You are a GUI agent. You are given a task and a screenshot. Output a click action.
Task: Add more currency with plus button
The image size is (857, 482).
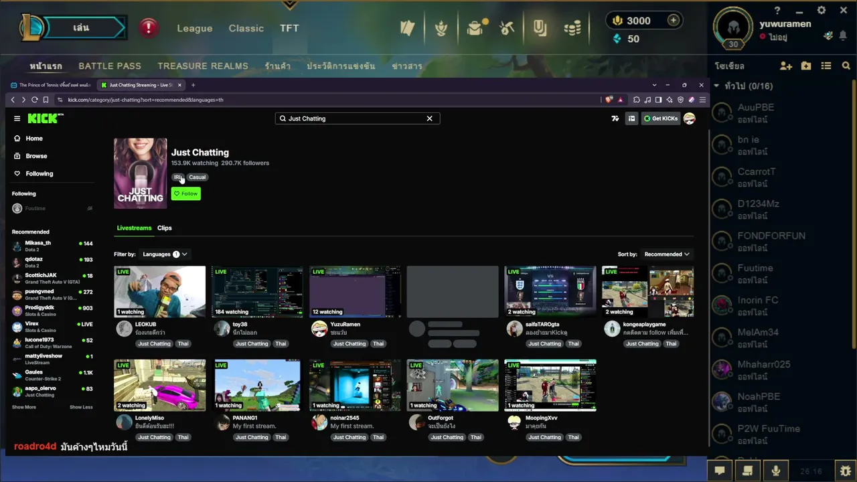pos(674,21)
